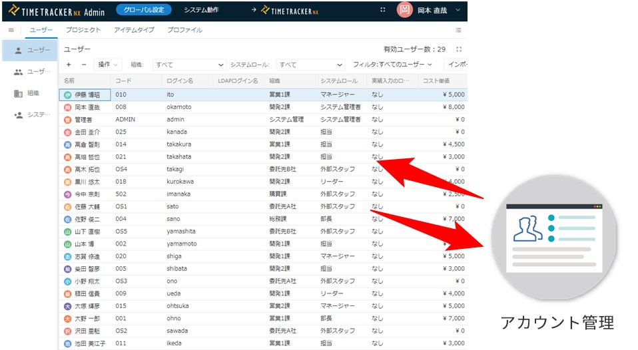Viewport: 638px width, 350px height.
Task: Open the 組織 building icon in sidebar
Action: 18,93
